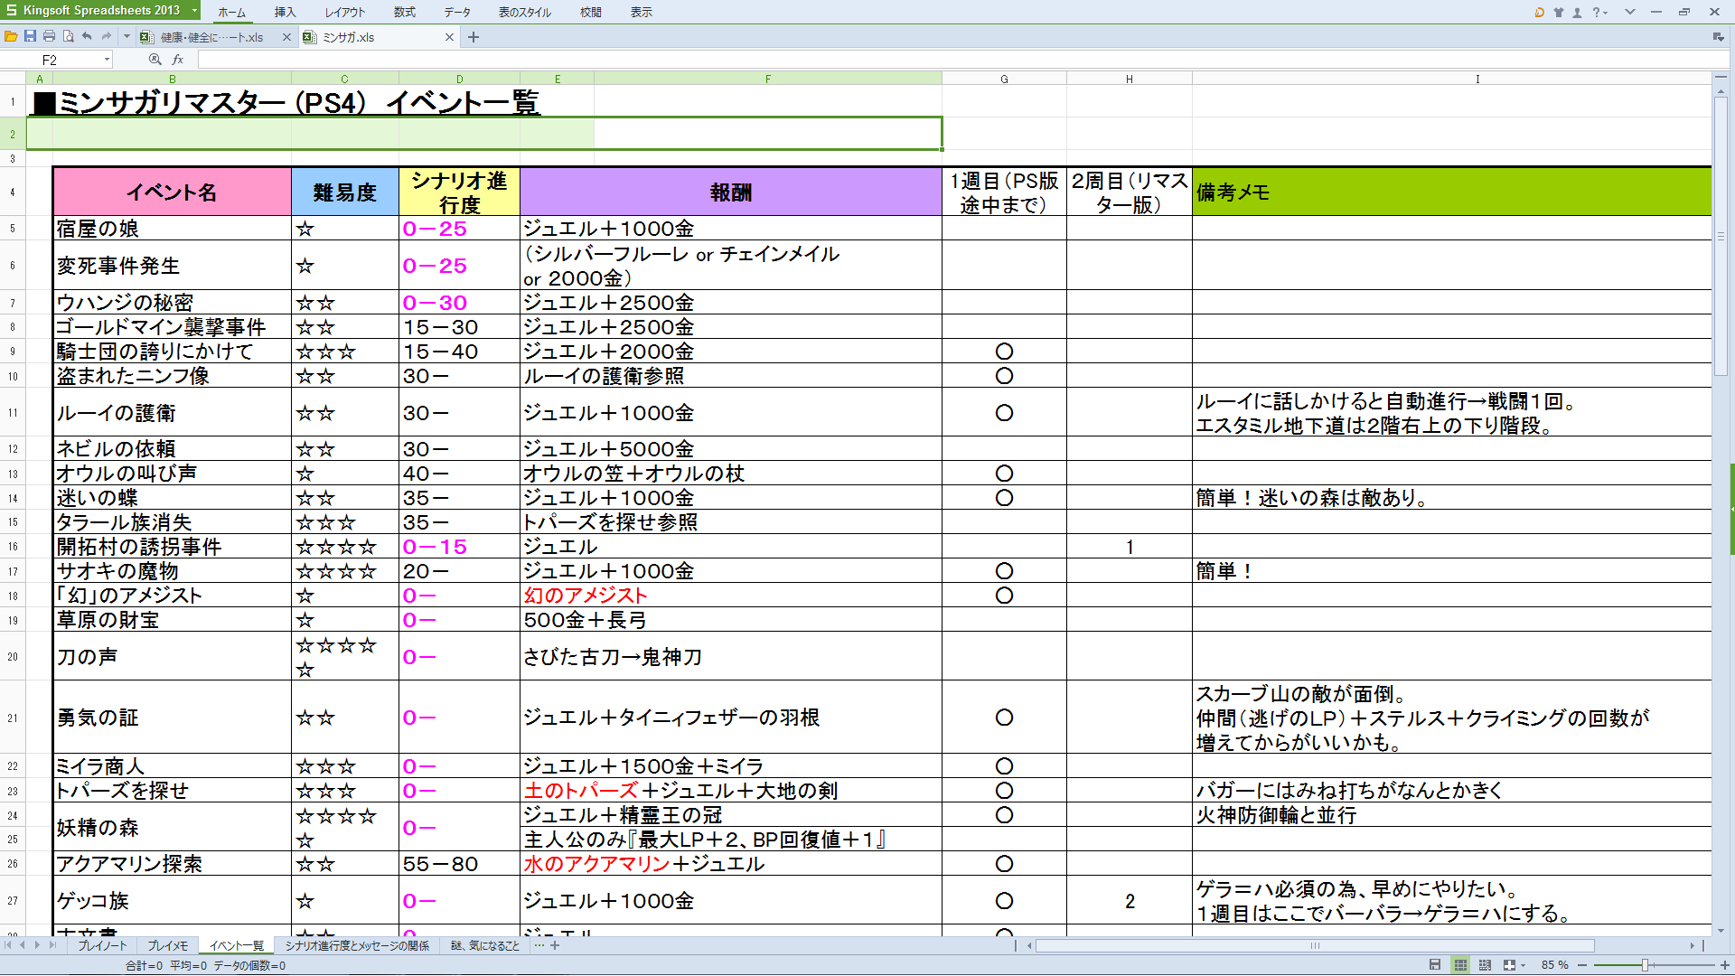Click the plus to add new document tab

[474, 37]
